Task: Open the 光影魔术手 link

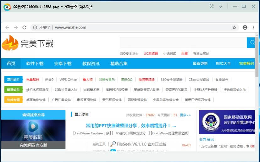Action: coord(91,90)
